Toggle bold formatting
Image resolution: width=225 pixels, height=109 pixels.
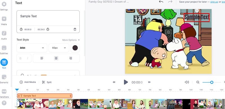coord(21,58)
